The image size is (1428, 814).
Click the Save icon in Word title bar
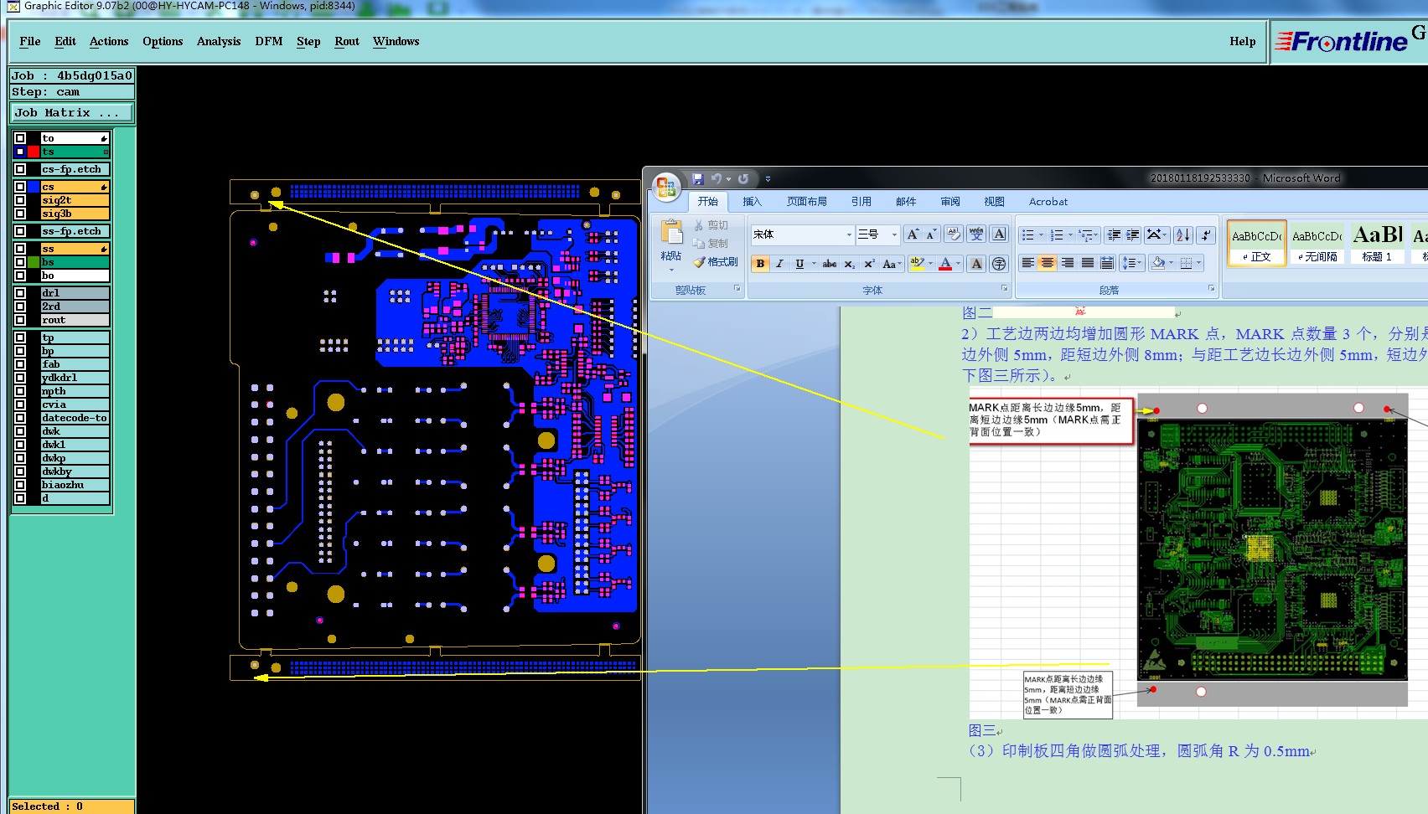coord(697,178)
